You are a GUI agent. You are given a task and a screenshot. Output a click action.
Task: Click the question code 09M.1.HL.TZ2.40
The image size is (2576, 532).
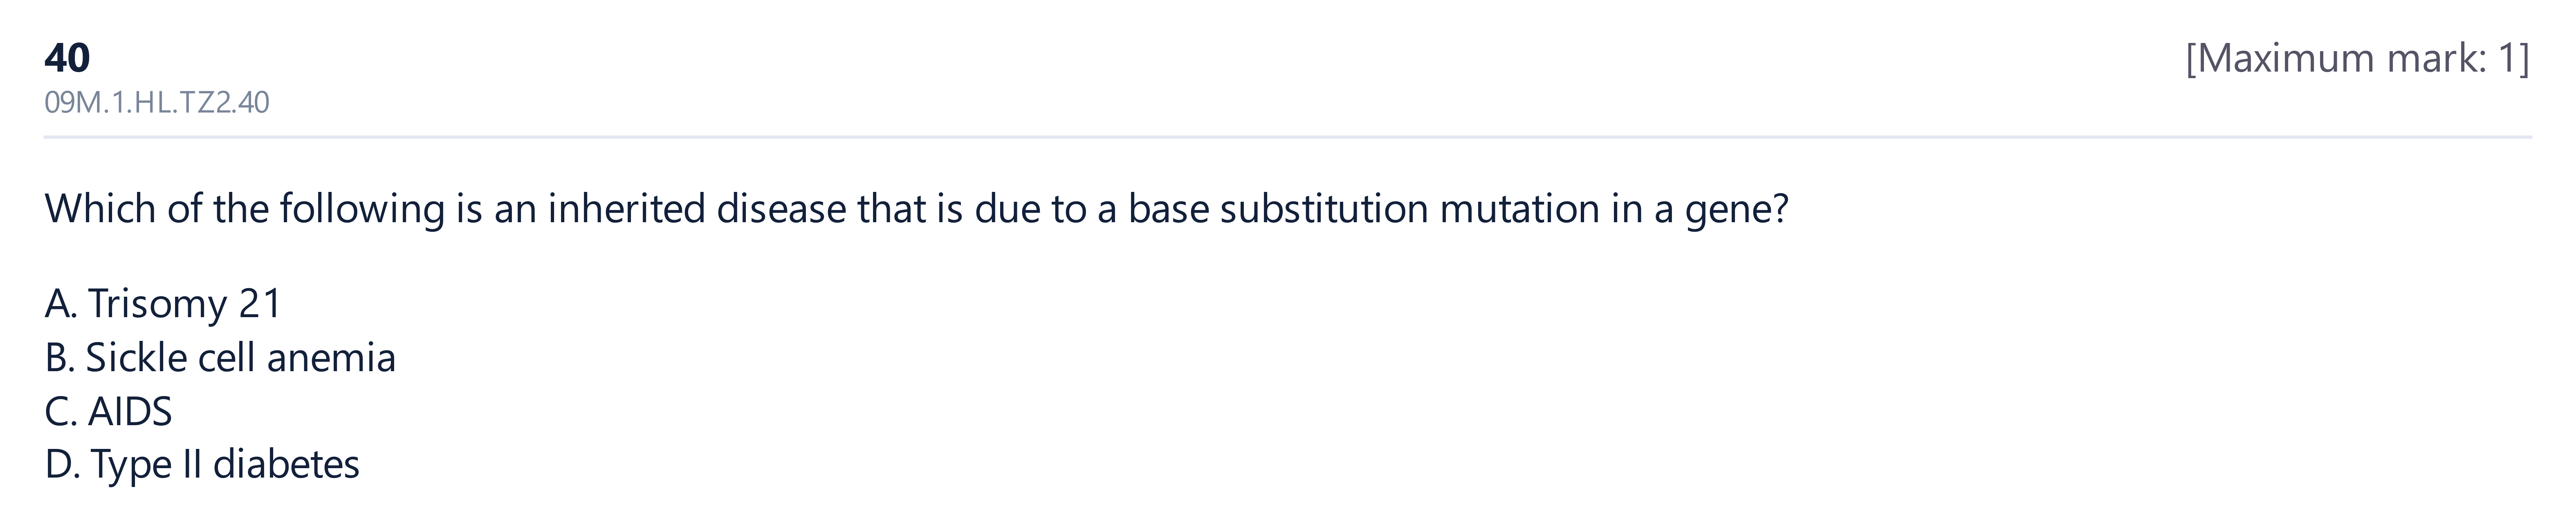point(157,103)
